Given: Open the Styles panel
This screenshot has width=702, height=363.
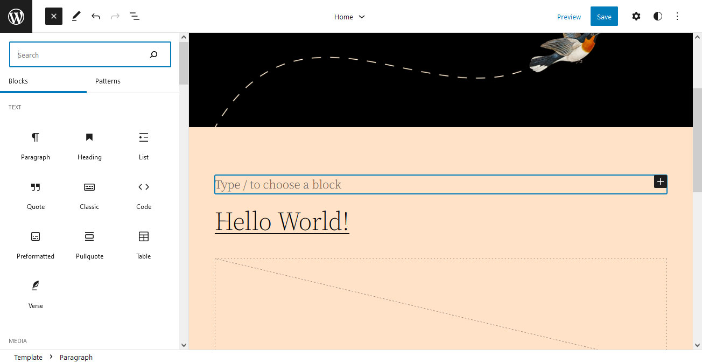Looking at the screenshot, I should tap(658, 16).
